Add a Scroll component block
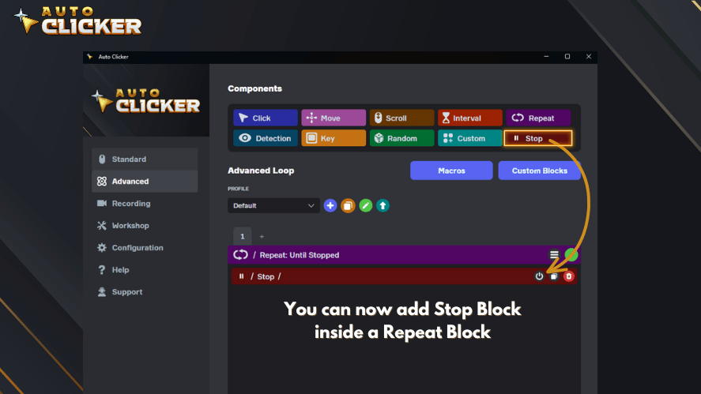The image size is (701, 394). (x=401, y=118)
